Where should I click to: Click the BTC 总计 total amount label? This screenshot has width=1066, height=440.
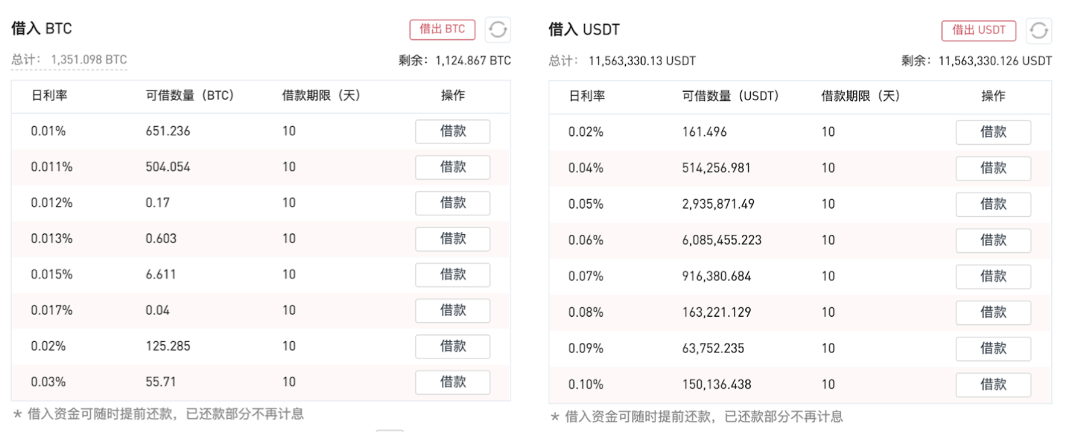(69, 60)
